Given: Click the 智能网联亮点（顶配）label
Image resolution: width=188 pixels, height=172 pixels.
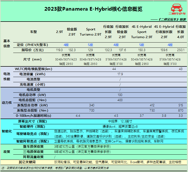Looking at the screenshot, I should pyautogui.click(x=32, y=141).
